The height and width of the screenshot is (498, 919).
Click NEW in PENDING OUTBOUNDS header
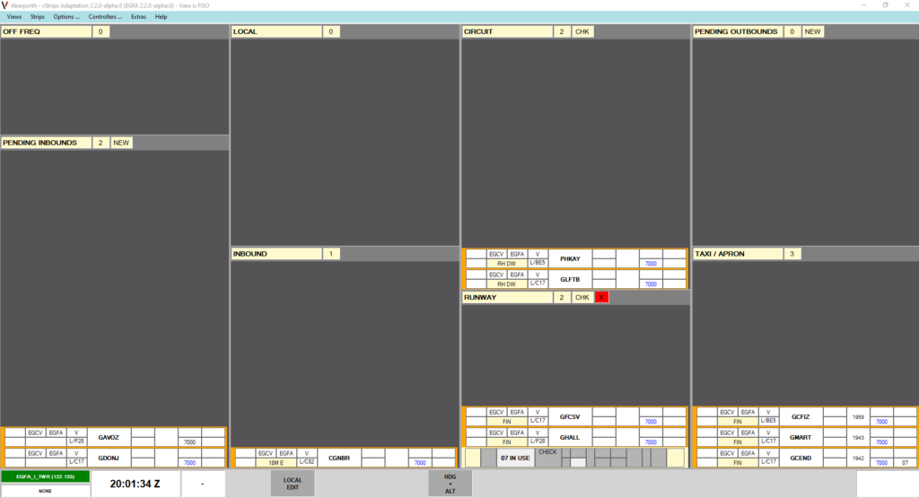point(812,31)
